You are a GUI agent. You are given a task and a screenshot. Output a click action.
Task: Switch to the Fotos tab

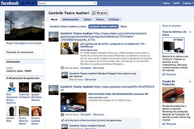pyautogui.click(x=87, y=19)
